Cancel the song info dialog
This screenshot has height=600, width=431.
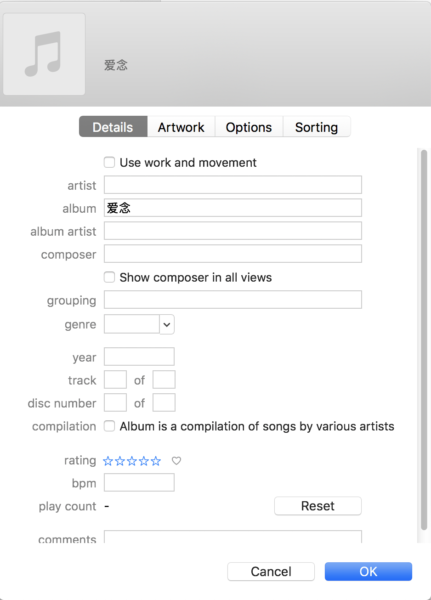271,572
